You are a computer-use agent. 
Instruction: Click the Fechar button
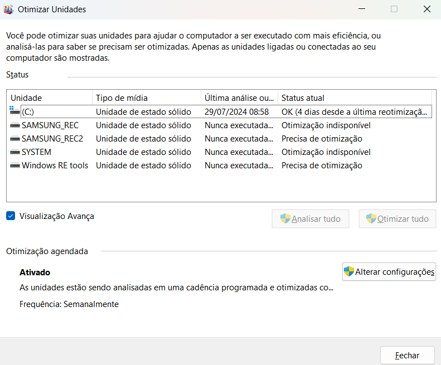pyautogui.click(x=407, y=356)
